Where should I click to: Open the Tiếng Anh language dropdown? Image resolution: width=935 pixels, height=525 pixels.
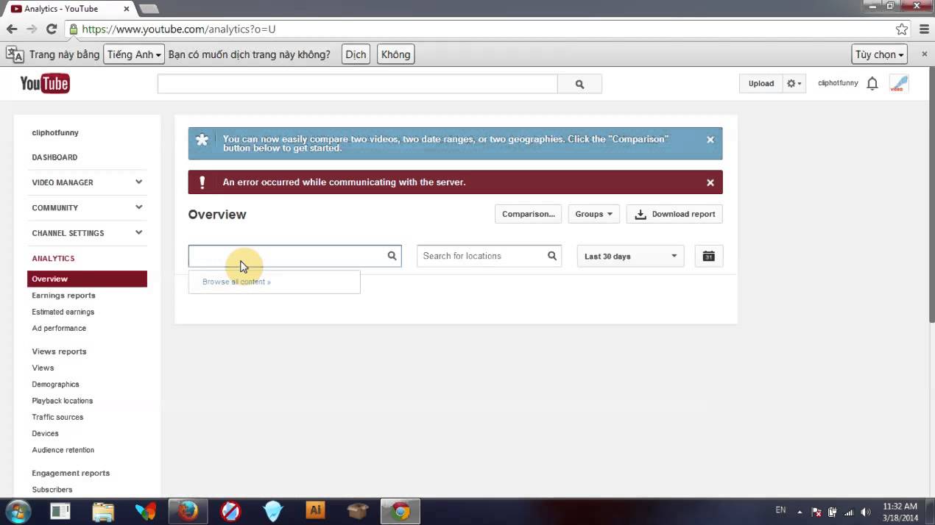(x=134, y=54)
